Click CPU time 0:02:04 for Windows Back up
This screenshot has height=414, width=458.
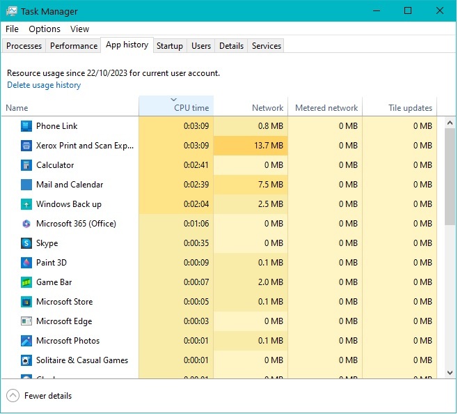(196, 204)
